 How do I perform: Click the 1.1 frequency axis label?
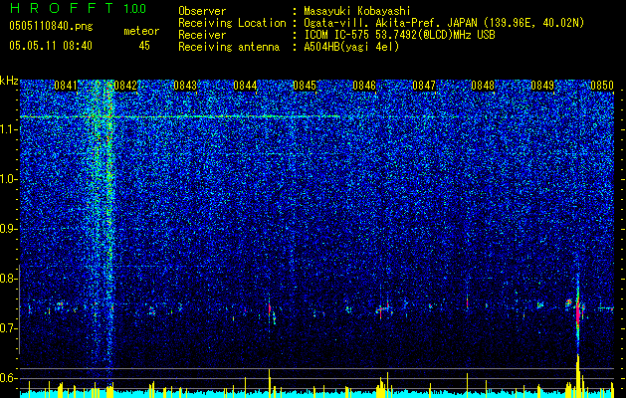click(x=9, y=129)
